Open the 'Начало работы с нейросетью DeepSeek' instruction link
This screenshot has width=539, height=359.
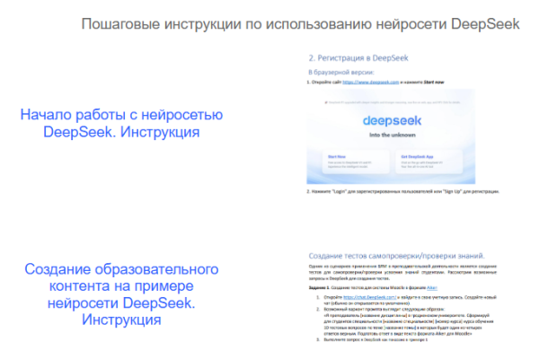[x=121, y=124]
